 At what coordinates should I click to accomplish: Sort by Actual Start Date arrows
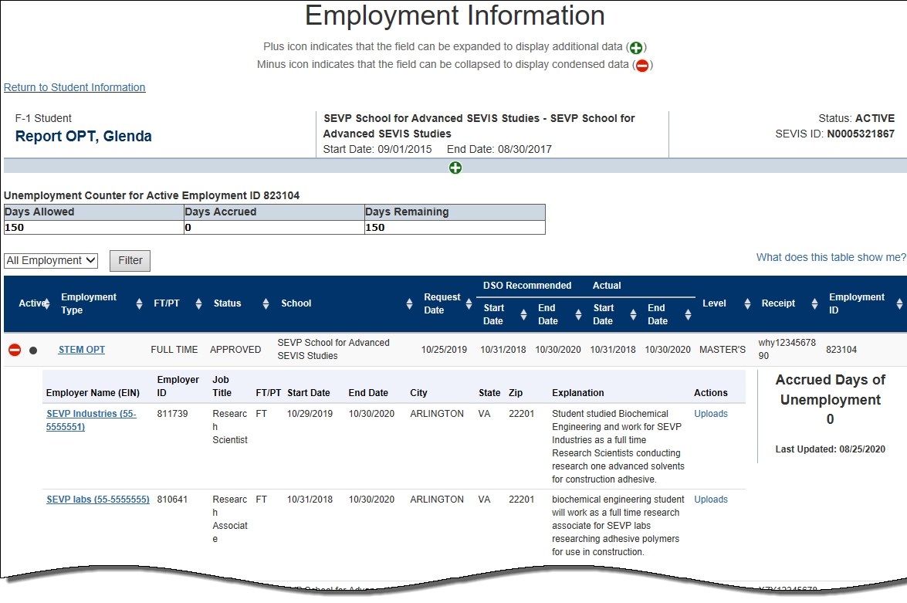click(633, 314)
